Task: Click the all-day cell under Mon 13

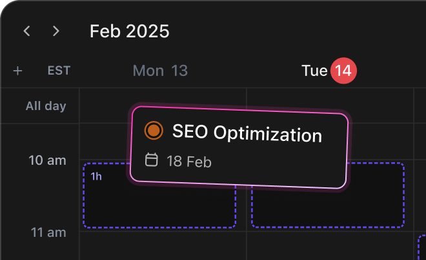Action: coord(103,106)
